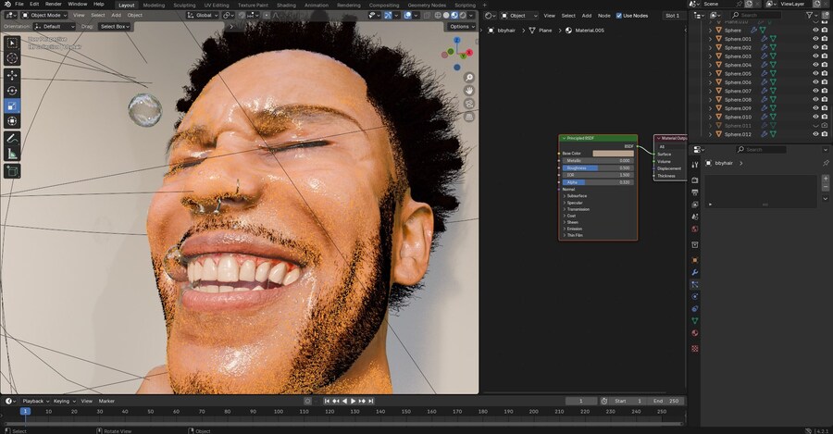833x434 pixels.
Task: Open the Object Data green triangle tab
Action: click(695, 321)
